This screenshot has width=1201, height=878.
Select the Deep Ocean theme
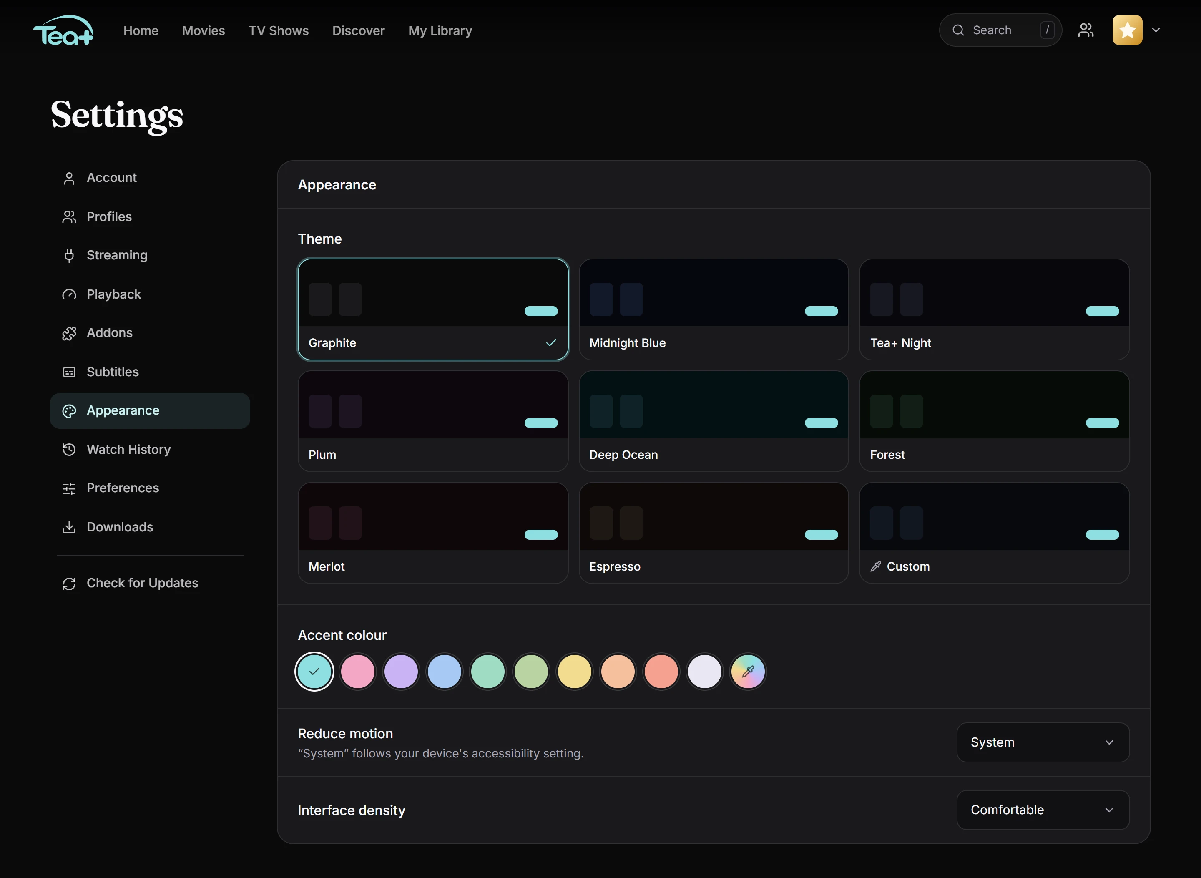(x=714, y=421)
